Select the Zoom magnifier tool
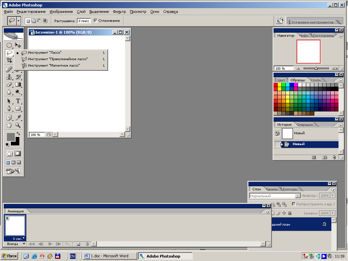This screenshot has height=261, width=348. (x=18, y=125)
